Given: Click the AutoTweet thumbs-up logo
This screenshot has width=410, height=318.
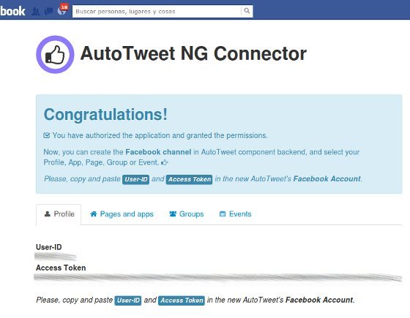Looking at the screenshot, I should [x=55, y=55].
